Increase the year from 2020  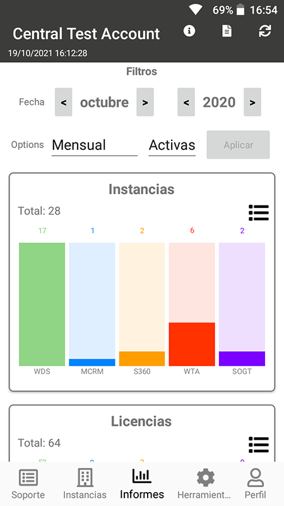[x=252, y=102]
